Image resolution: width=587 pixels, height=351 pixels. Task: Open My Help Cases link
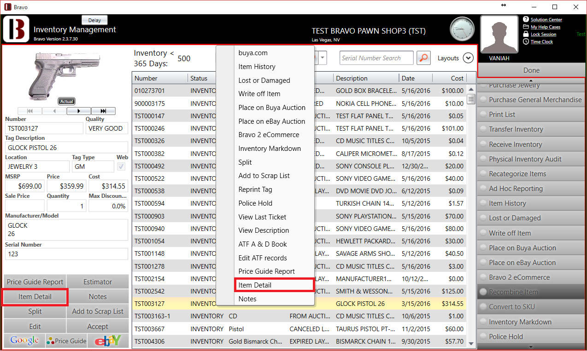pos(546,27)
